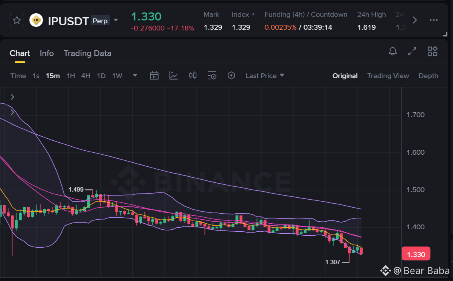Switch to the Trading View chart
This screenshot has width=453, height=281.
[388, 76]
